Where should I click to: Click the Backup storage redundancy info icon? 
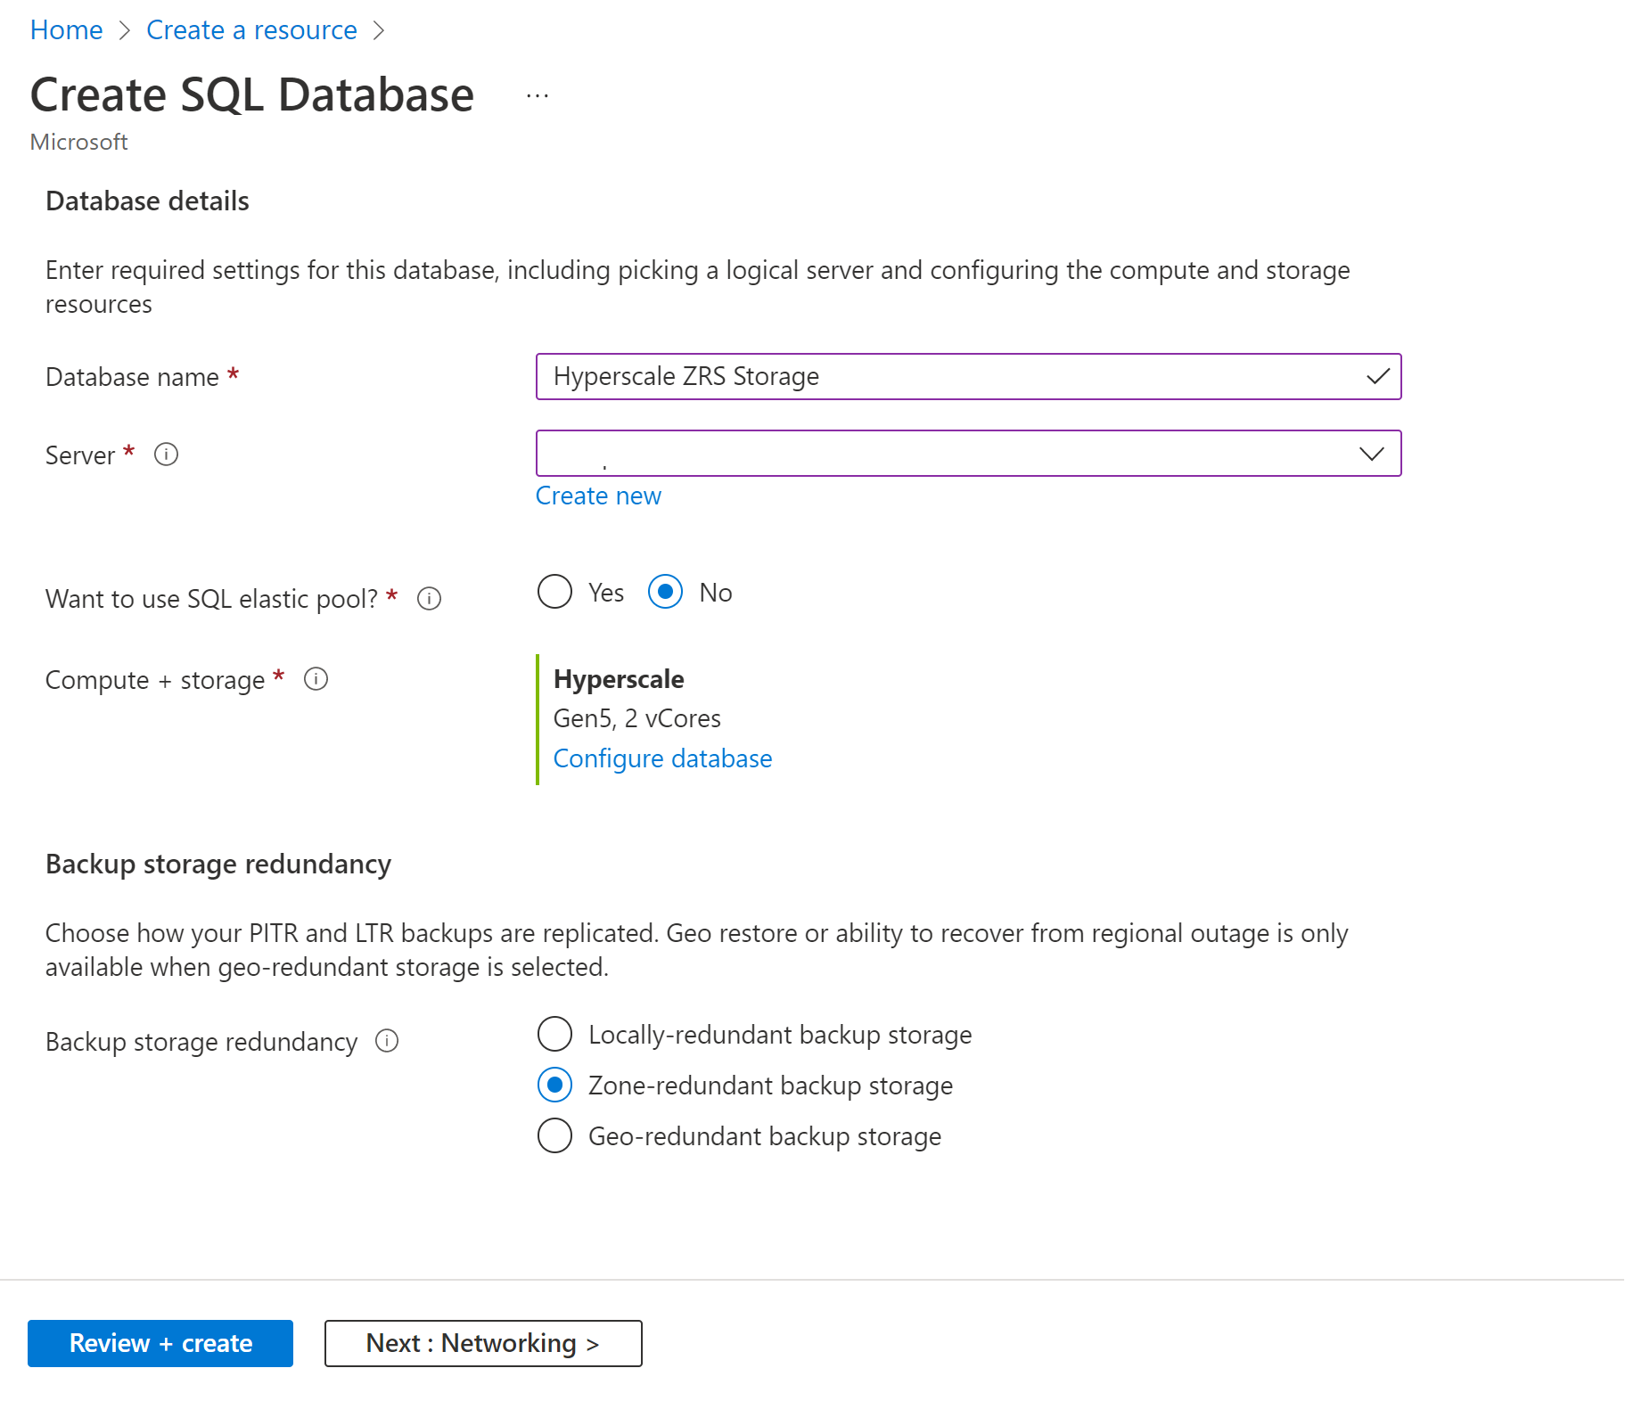[x=387, y=1041]
